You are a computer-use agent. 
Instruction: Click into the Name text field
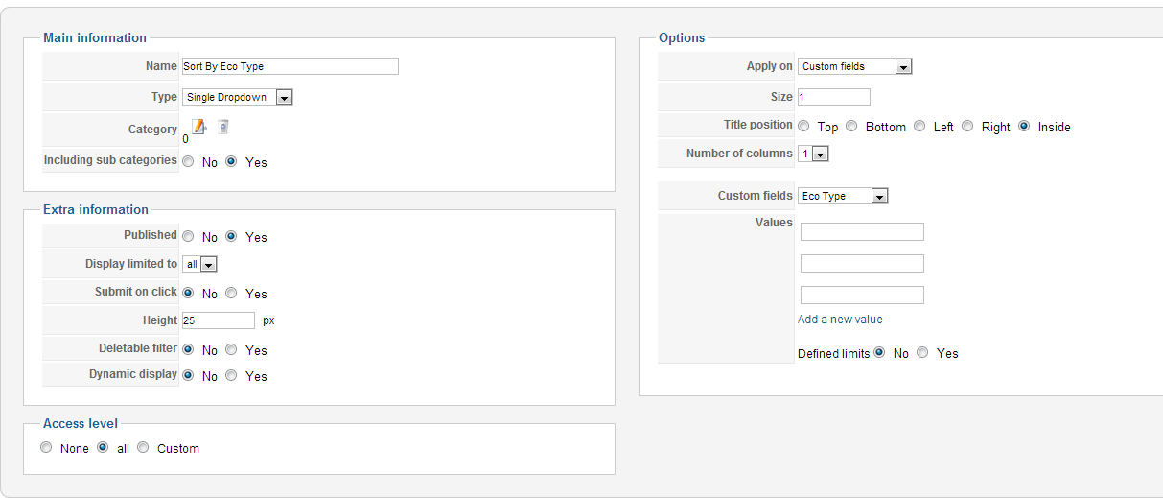290,66
